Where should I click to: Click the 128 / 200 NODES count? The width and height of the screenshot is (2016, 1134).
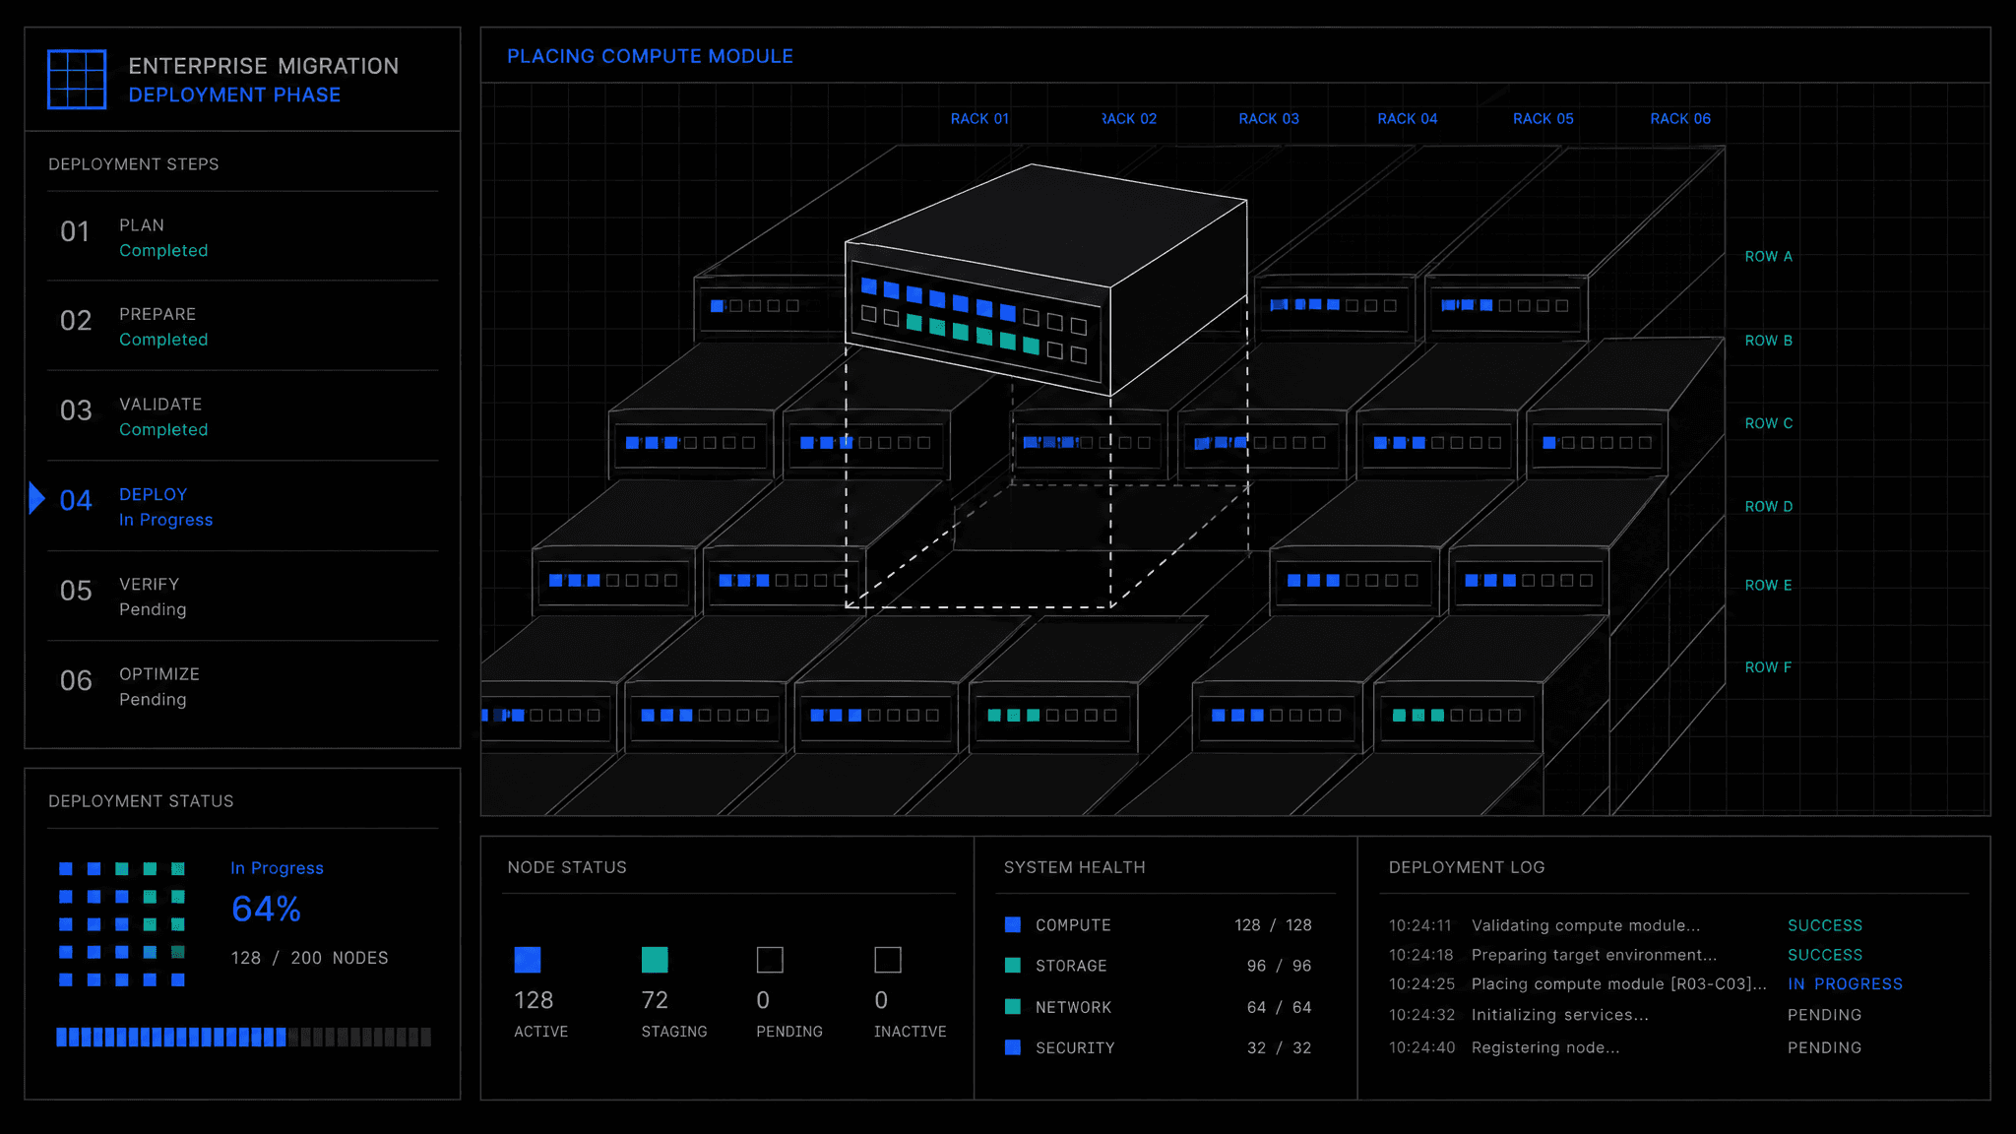pyautogui.click(x=310, y=958)
